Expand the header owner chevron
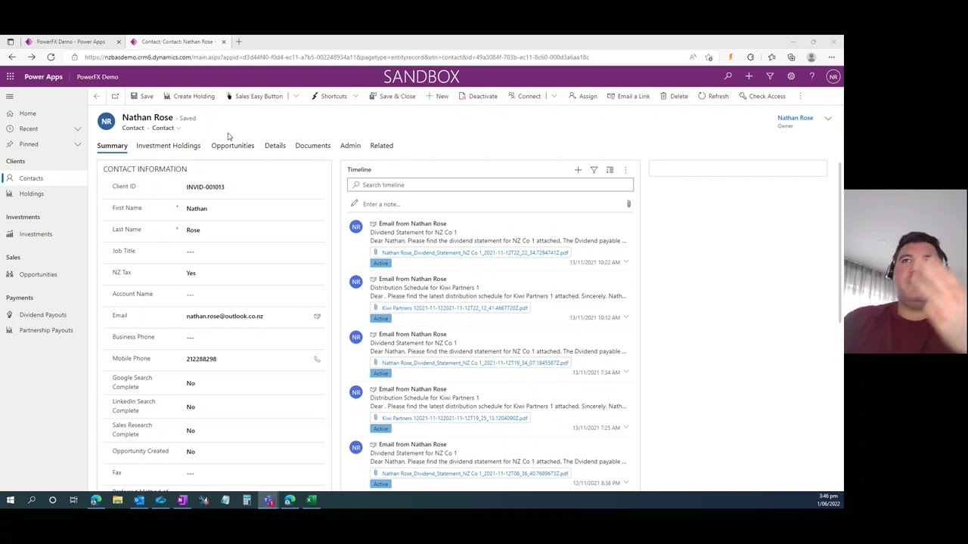 [828, 119]
